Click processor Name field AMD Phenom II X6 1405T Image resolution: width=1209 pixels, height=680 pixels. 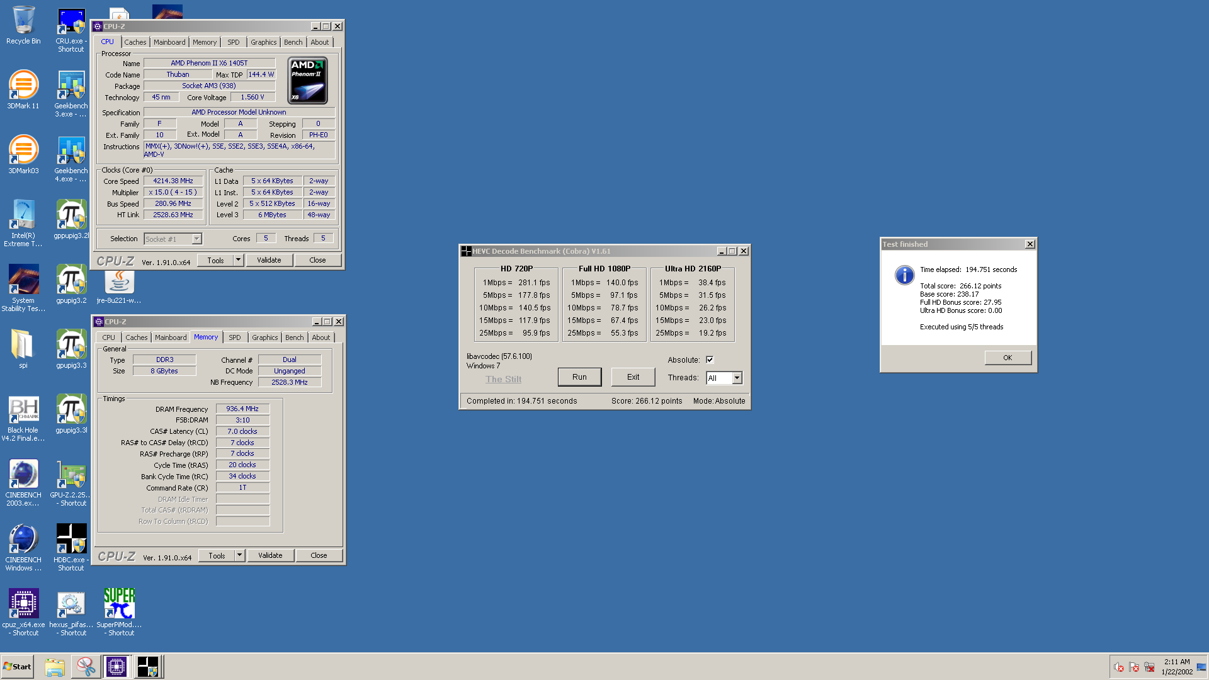pyautogui.click(x=209, y=63)
